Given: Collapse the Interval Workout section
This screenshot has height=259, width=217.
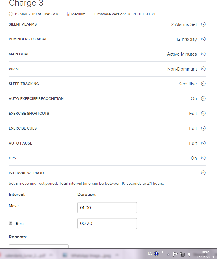Looking at the screenshot, I should tap(203, 173).
